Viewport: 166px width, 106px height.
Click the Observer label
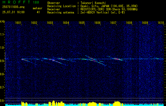click(x=54, y=3)
